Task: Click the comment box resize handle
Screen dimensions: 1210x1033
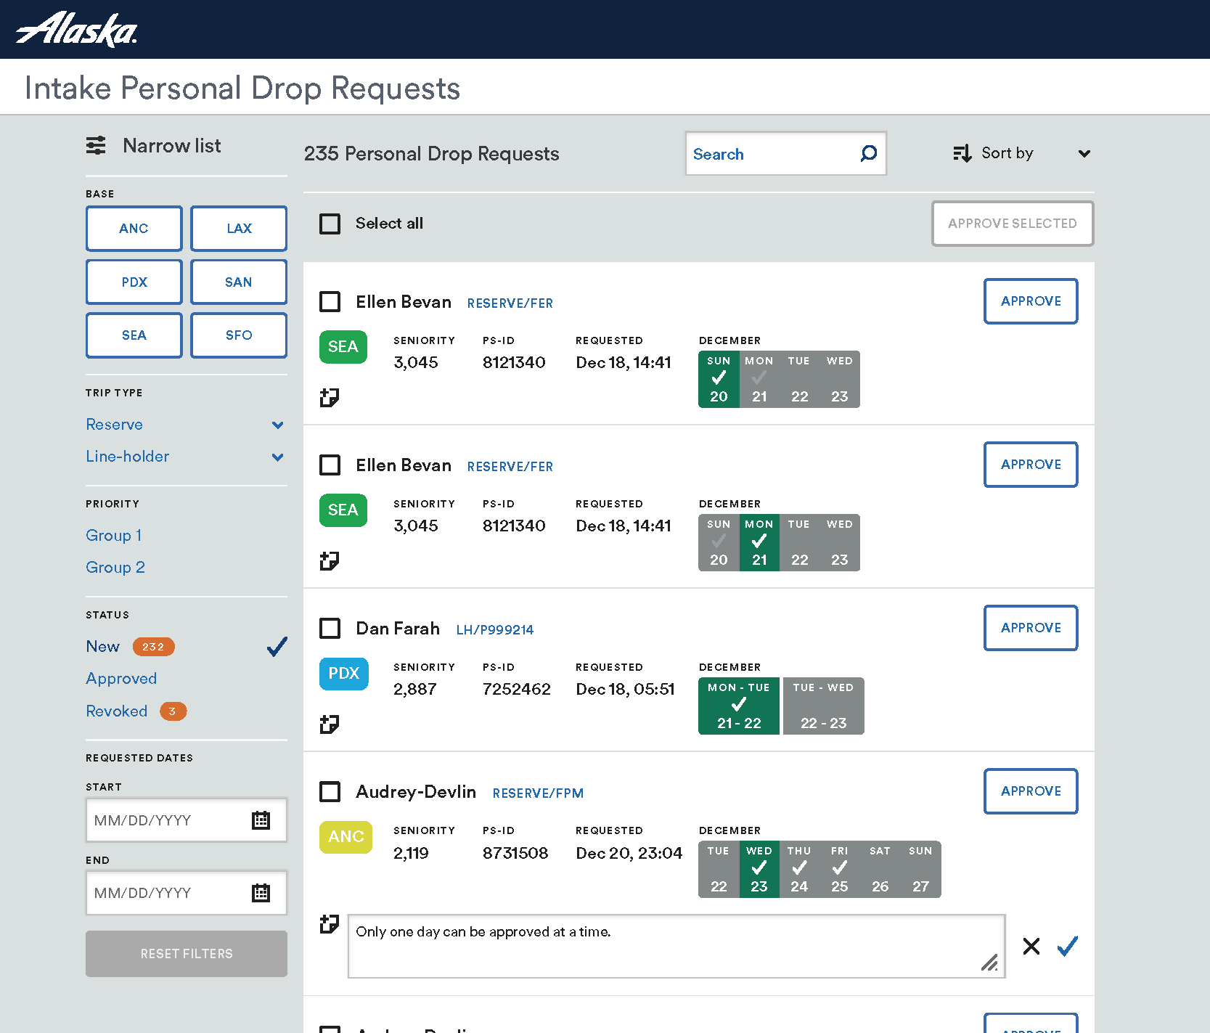Action: [x=989, y=962]
